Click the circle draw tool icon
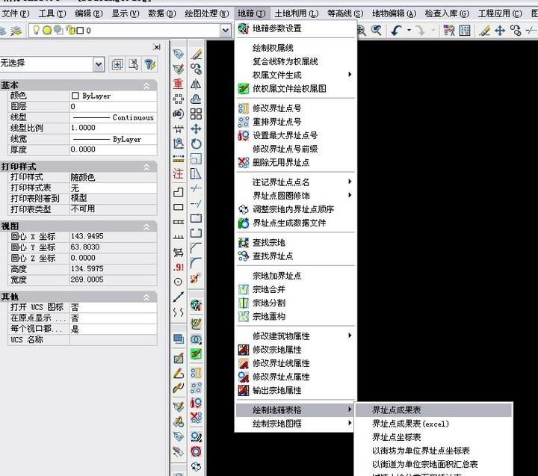538x476 pixels. [x=178, y=282]
